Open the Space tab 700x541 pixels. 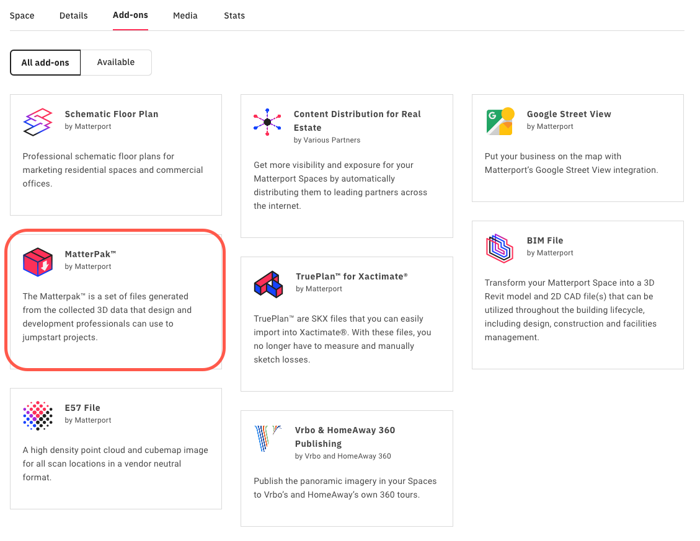22,15
